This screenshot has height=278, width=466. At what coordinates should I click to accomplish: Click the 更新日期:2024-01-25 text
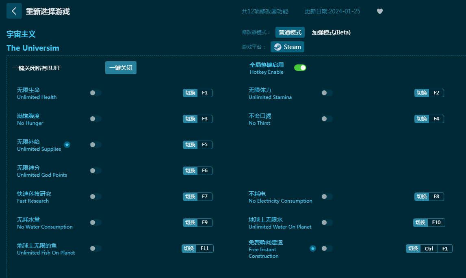point(333,11)
